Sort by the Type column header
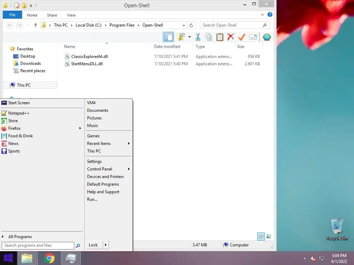Viewport: 354px width, 265px height. point(200,47)
